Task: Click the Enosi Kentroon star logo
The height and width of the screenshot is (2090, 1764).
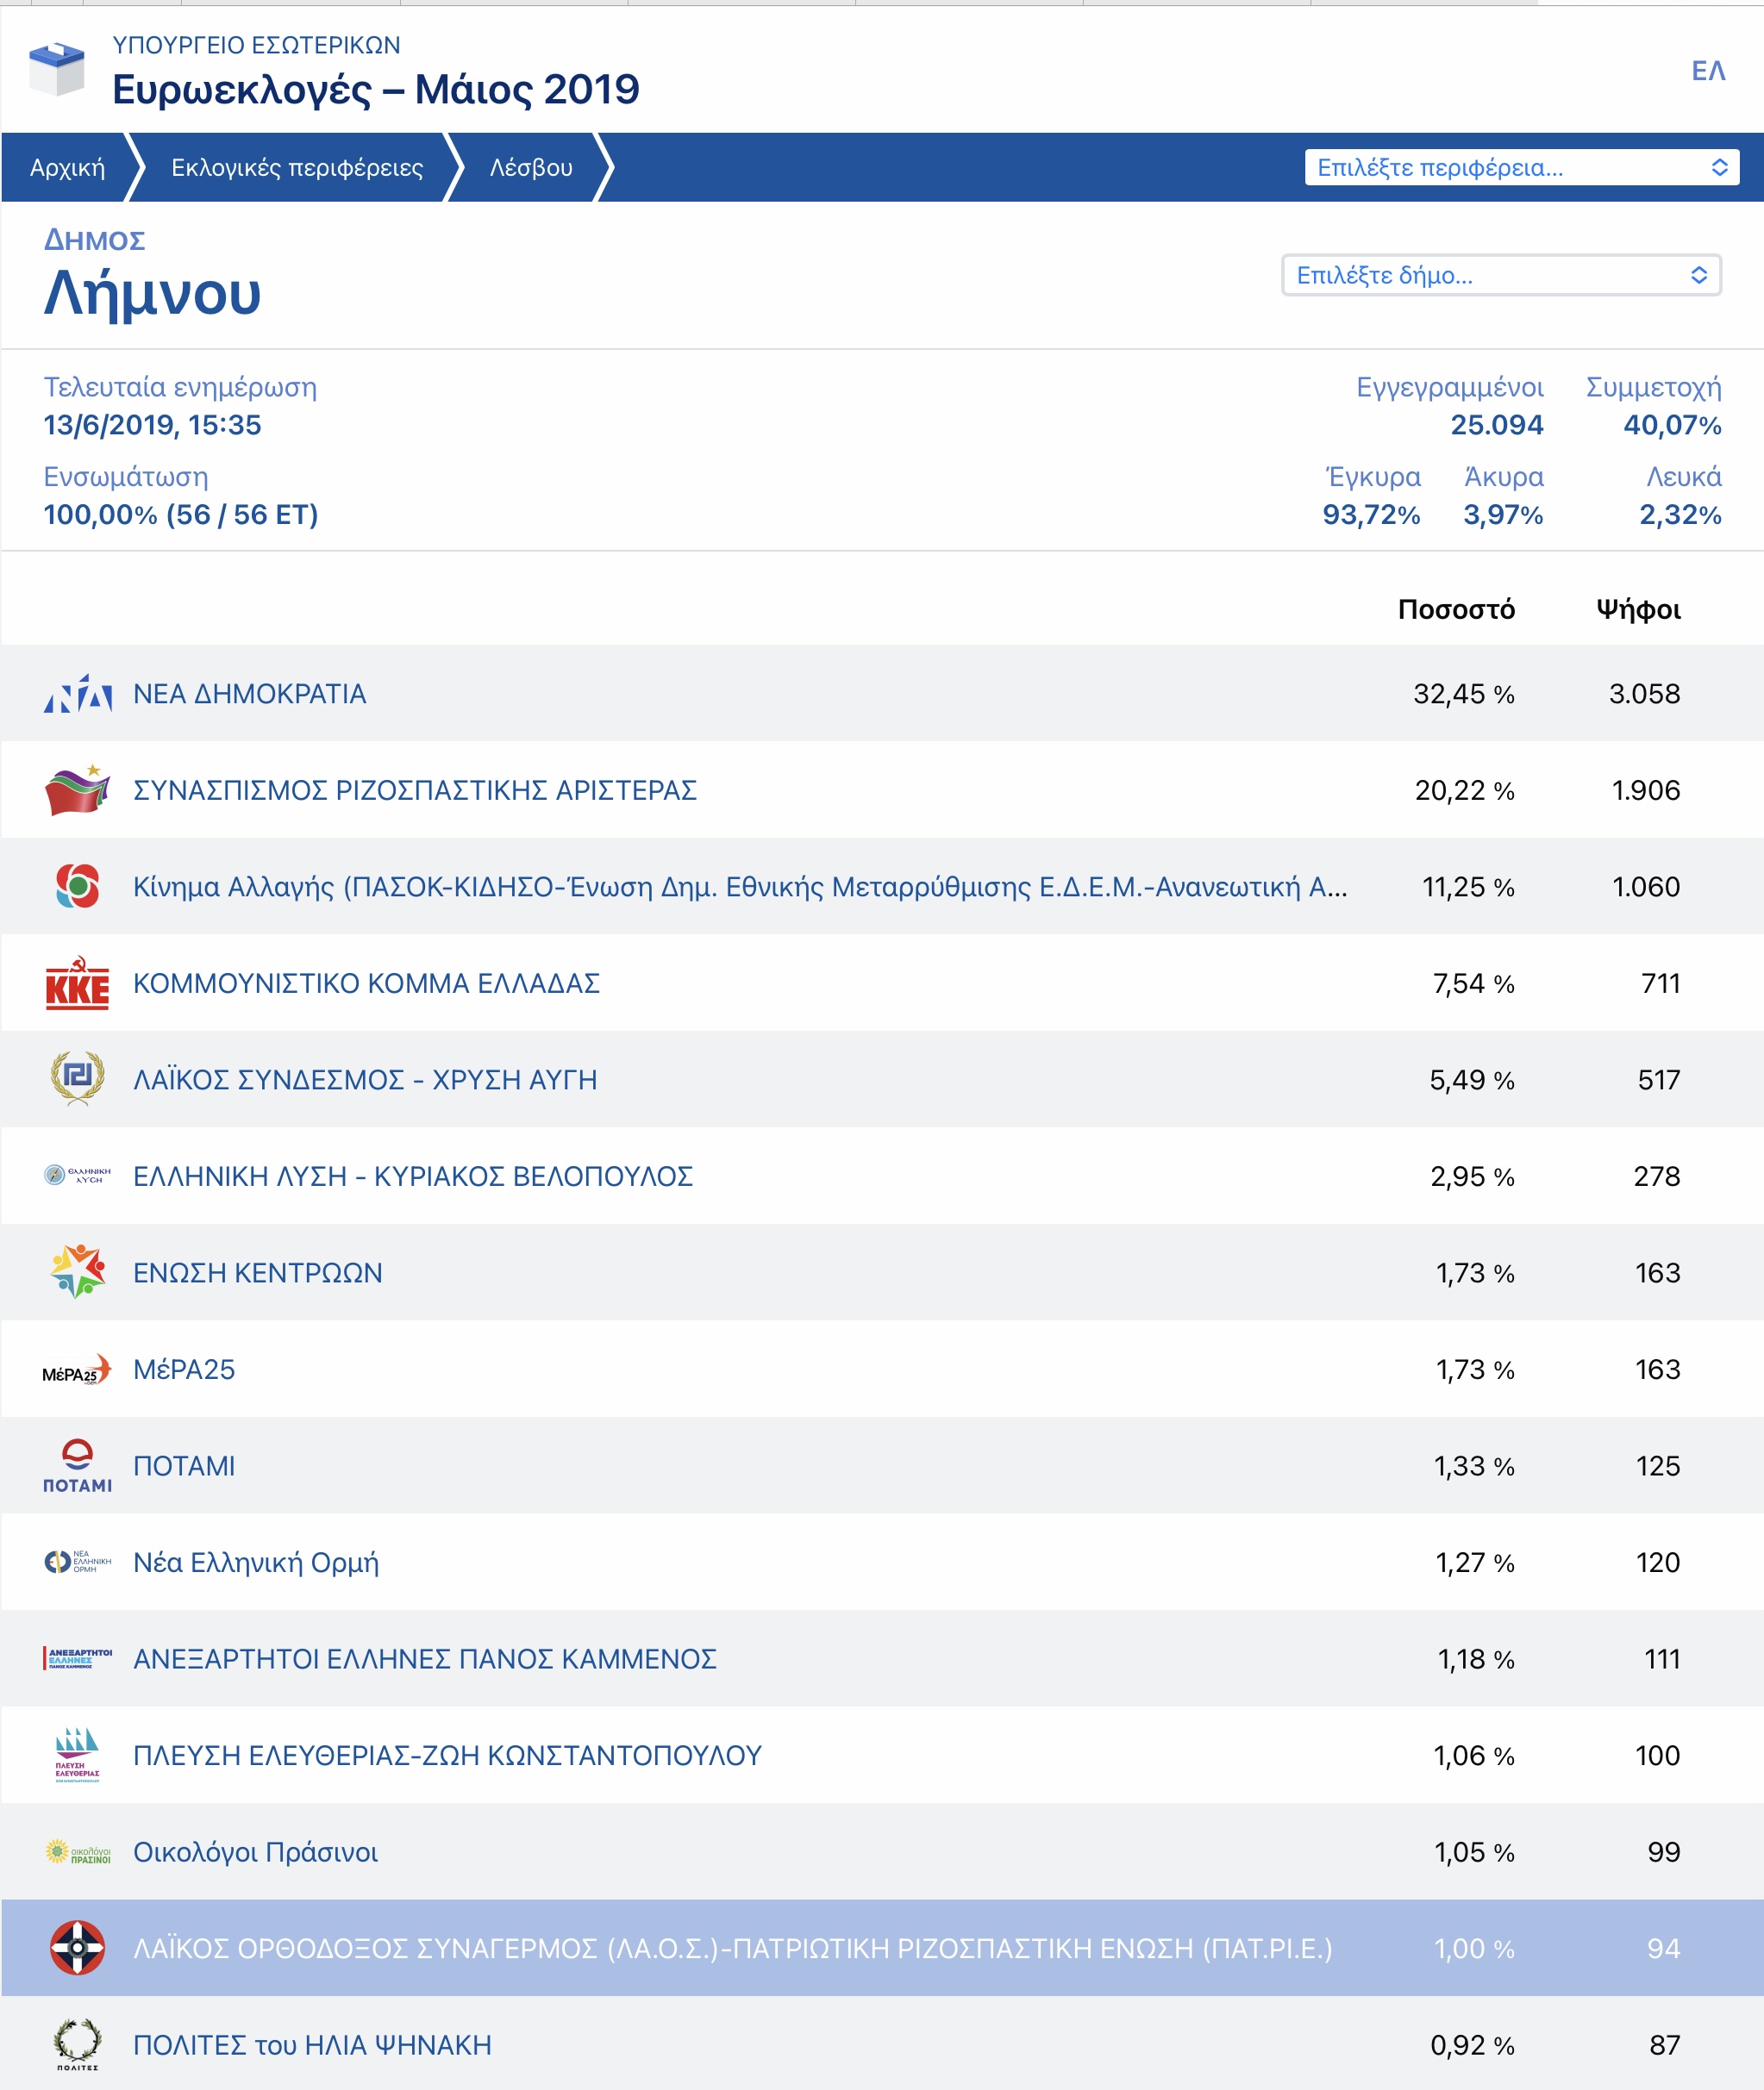Action: point(77,1271)
